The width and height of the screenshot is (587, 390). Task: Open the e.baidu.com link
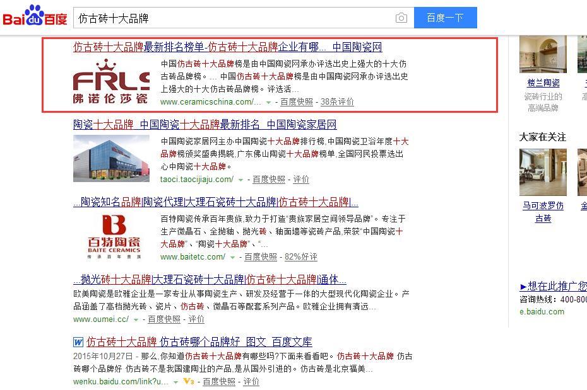tap(542, 311)
